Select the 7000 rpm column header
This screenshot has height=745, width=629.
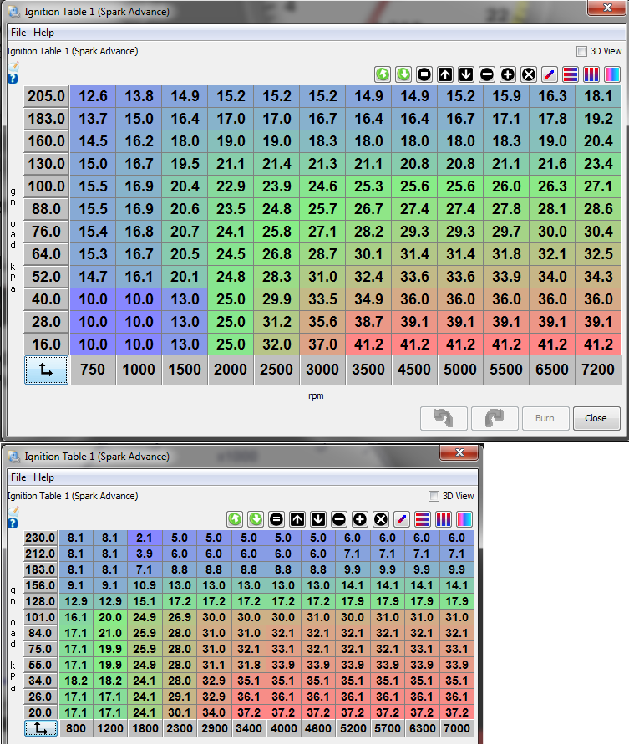[x=457, y=728]
